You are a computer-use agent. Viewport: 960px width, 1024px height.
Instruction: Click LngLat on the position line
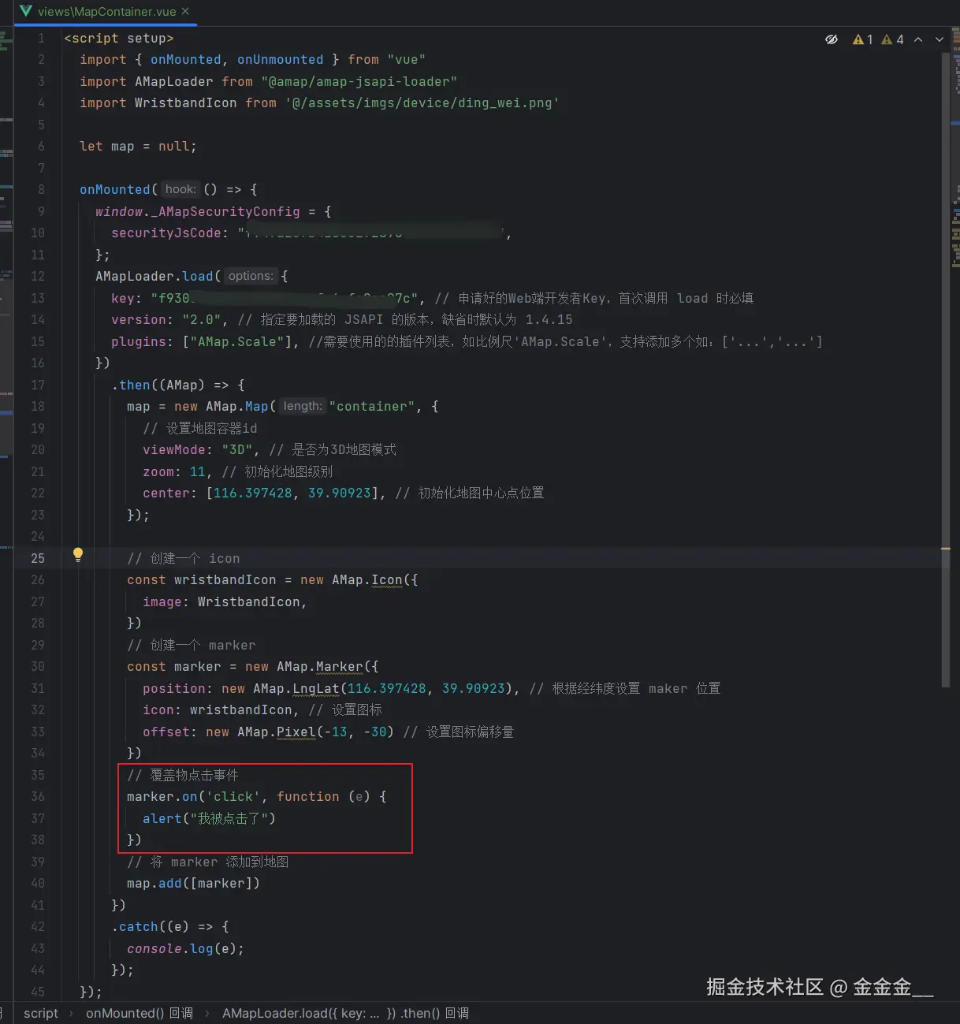tap(316, 689)
